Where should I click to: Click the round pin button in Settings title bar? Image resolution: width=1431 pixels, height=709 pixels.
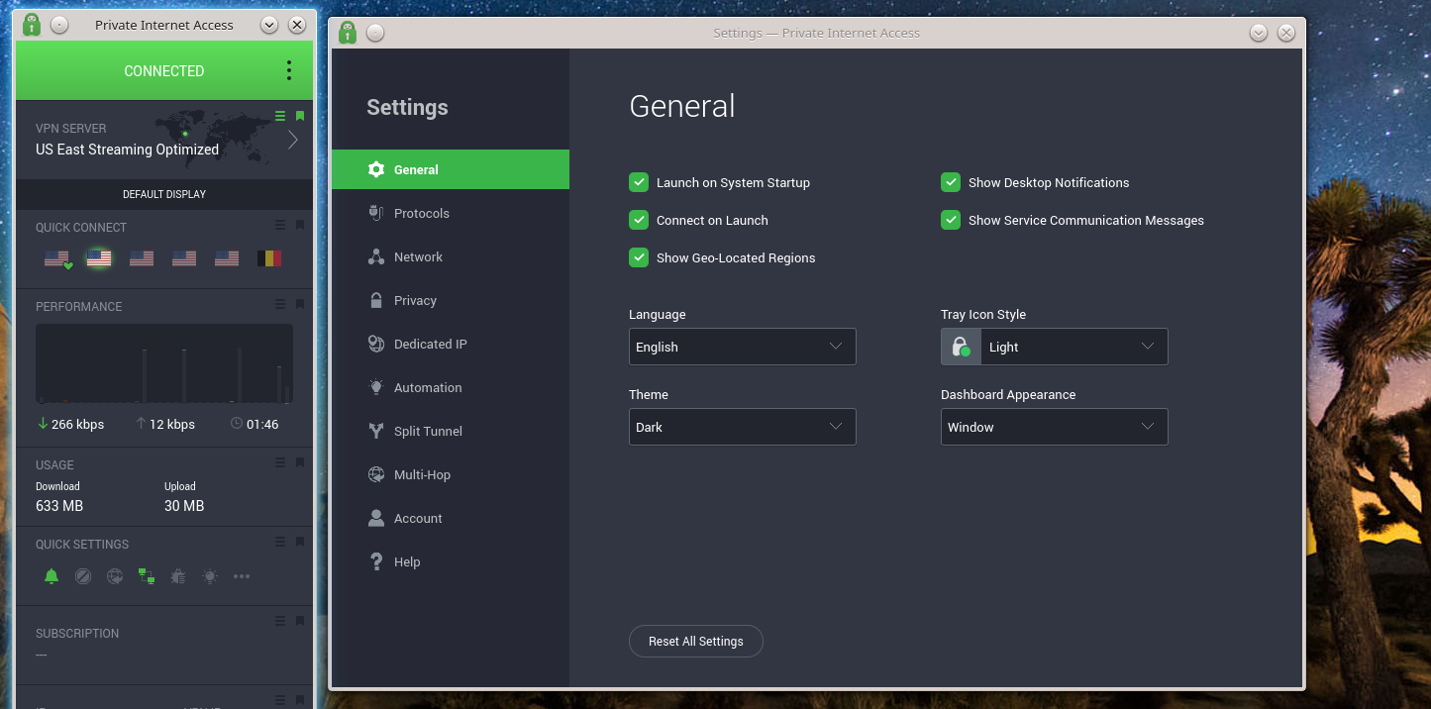coord(375,33)
